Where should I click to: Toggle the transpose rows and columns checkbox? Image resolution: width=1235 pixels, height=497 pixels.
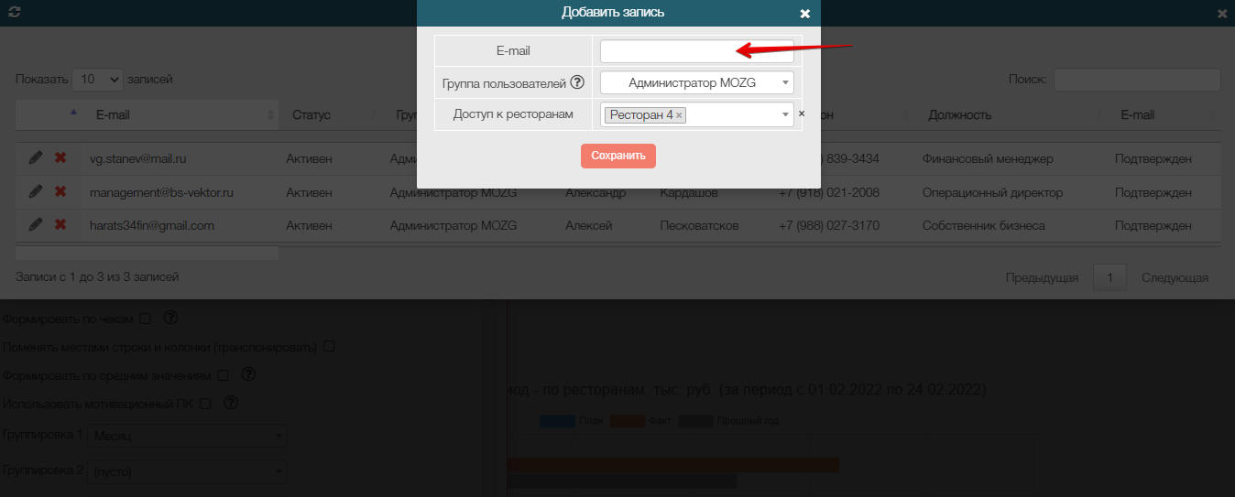(329, 347)
